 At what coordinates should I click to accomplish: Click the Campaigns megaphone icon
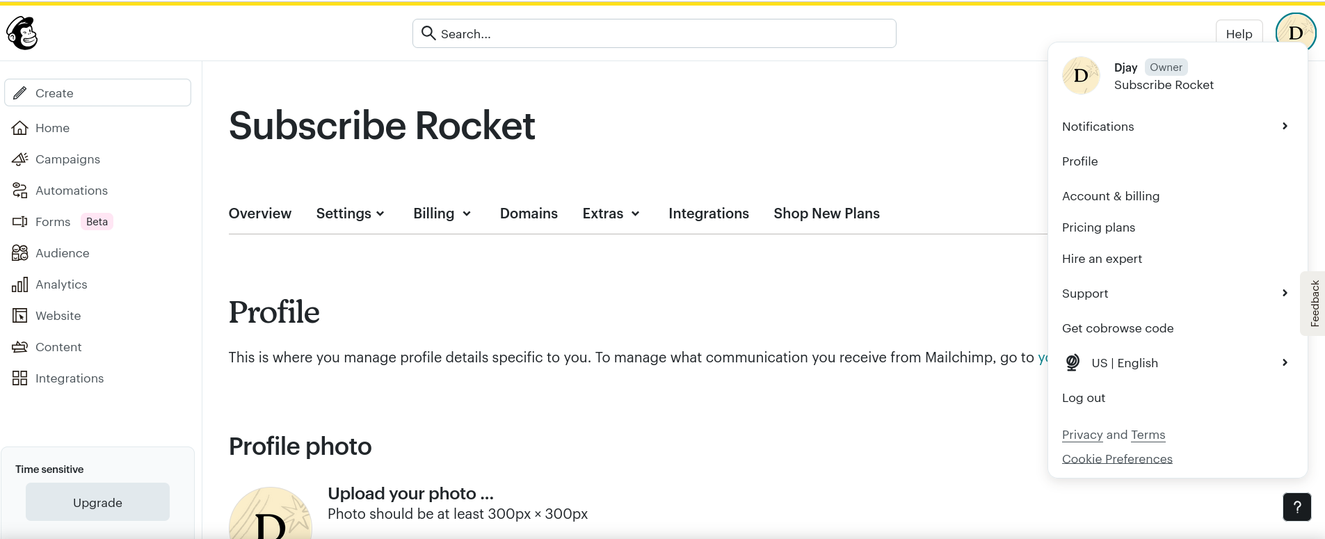(20, 159)
